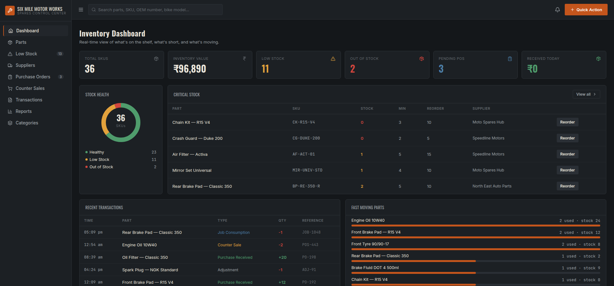Click the warning triangle on Low Stock card
The width and height of the screenshot is (614, 286).
333,59
